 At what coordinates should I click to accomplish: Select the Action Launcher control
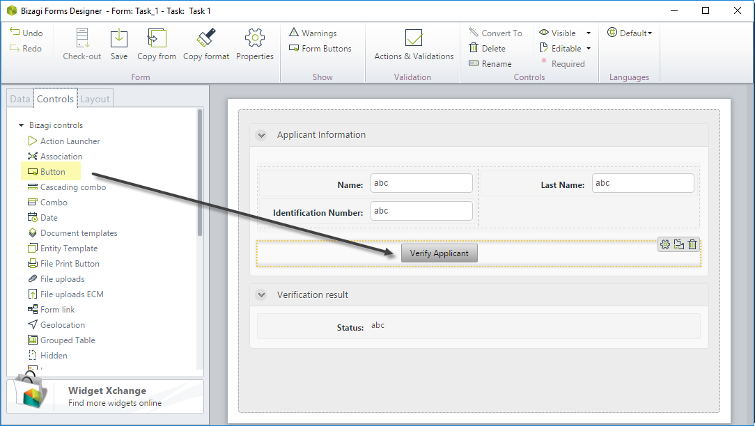[x=64, y=141]
